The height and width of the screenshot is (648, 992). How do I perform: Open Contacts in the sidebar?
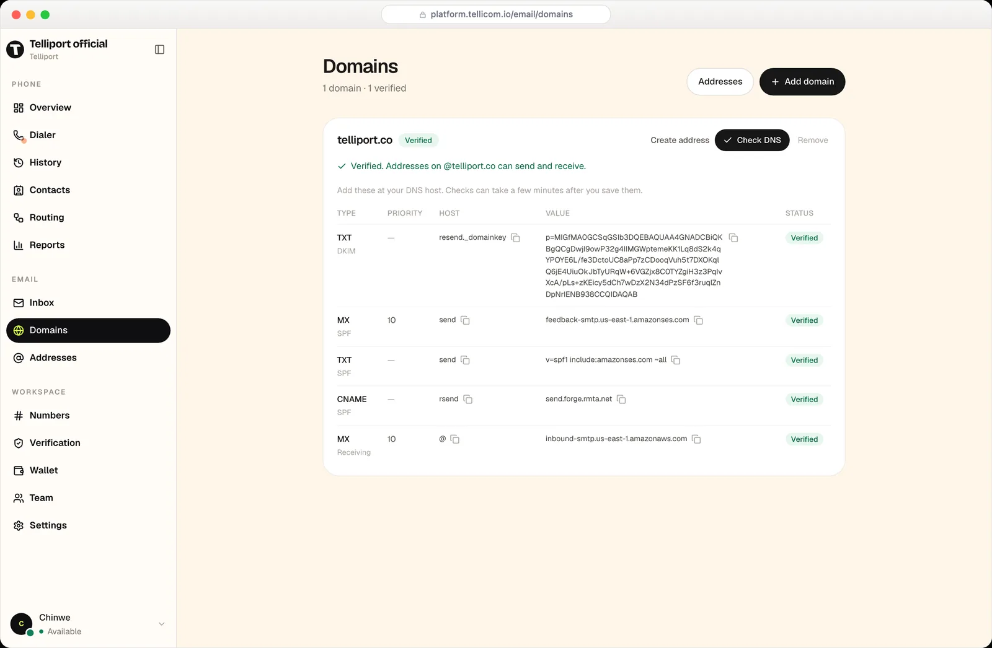(88, 190)
